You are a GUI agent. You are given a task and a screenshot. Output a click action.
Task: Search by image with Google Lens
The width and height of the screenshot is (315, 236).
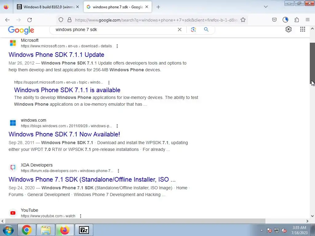pyautogui.click(x=193, y=29)
